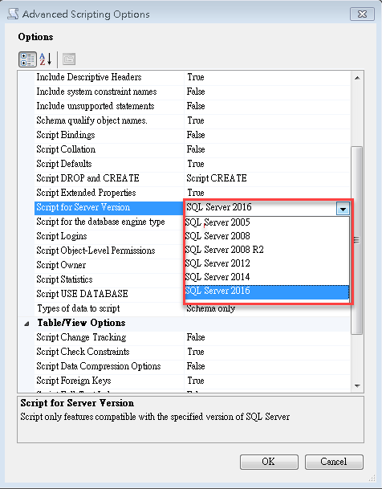382x489 pixels.
Task: Click the Script CREATE value cell
Action: [267, 178]
